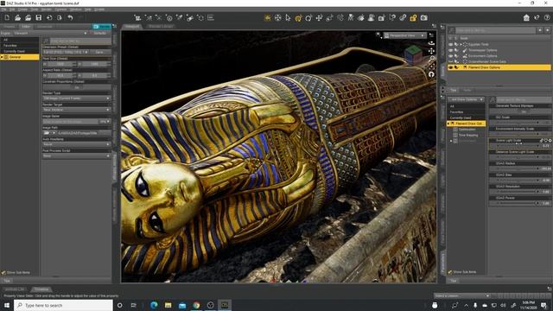Click the house icon at top right

(x=526, y=17)
